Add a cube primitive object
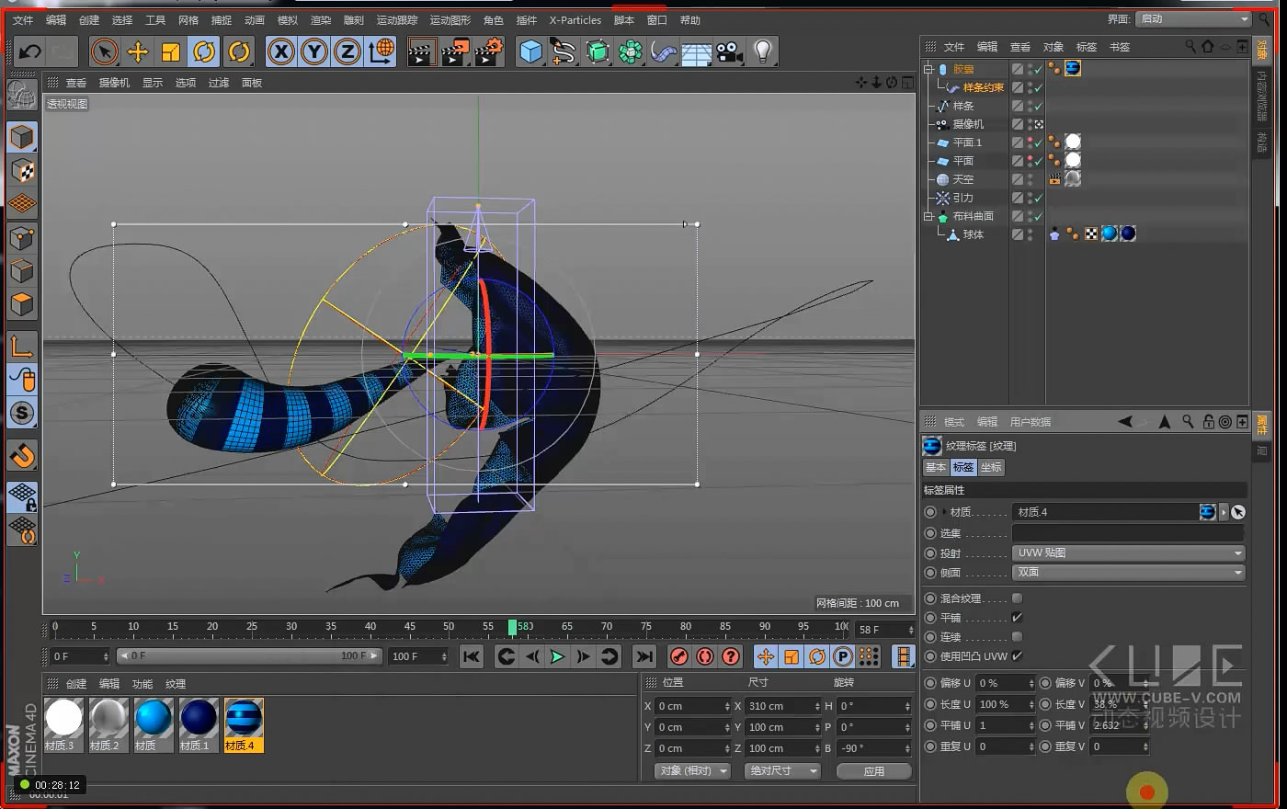The height and width of the screenshot is (809, 1287). point(530,52)
